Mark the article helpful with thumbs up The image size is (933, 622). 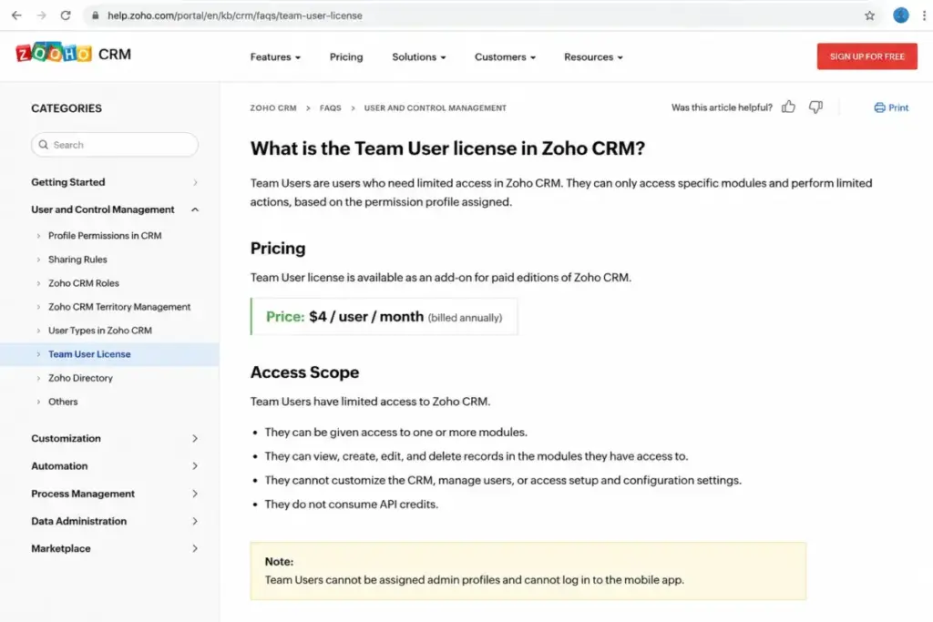click(x=788, y=107)
